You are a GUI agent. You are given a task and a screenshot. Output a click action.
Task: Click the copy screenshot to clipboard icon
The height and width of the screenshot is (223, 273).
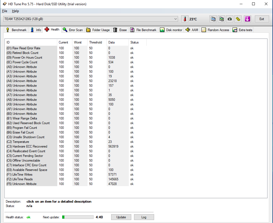222,19
